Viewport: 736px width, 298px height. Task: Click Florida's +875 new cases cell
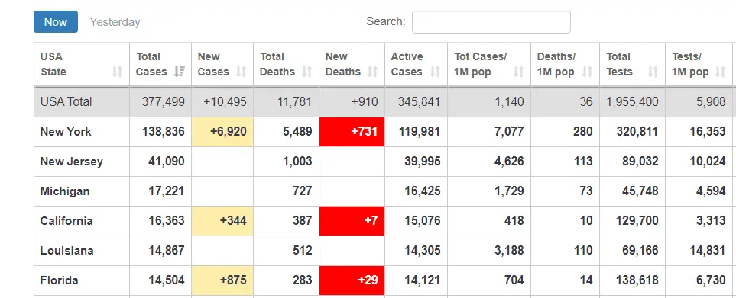pos(222,280)
